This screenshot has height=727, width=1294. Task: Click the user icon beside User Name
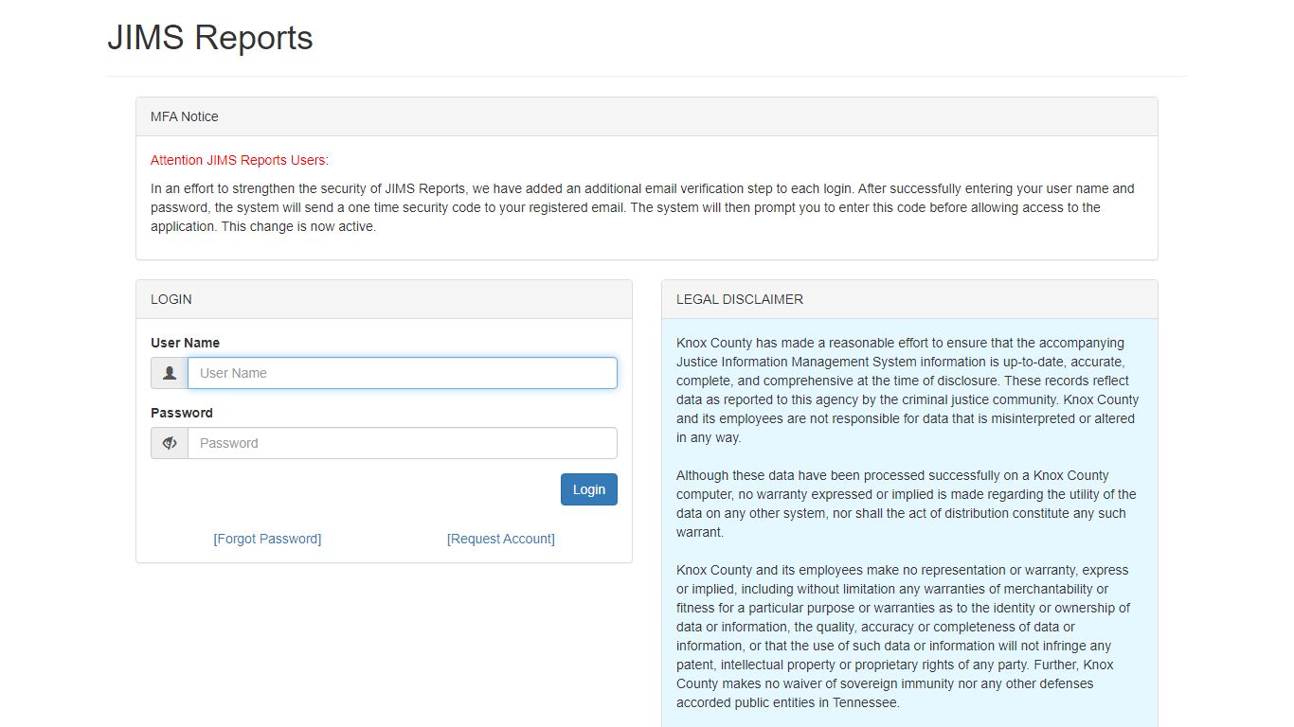(x=170, y=373)
